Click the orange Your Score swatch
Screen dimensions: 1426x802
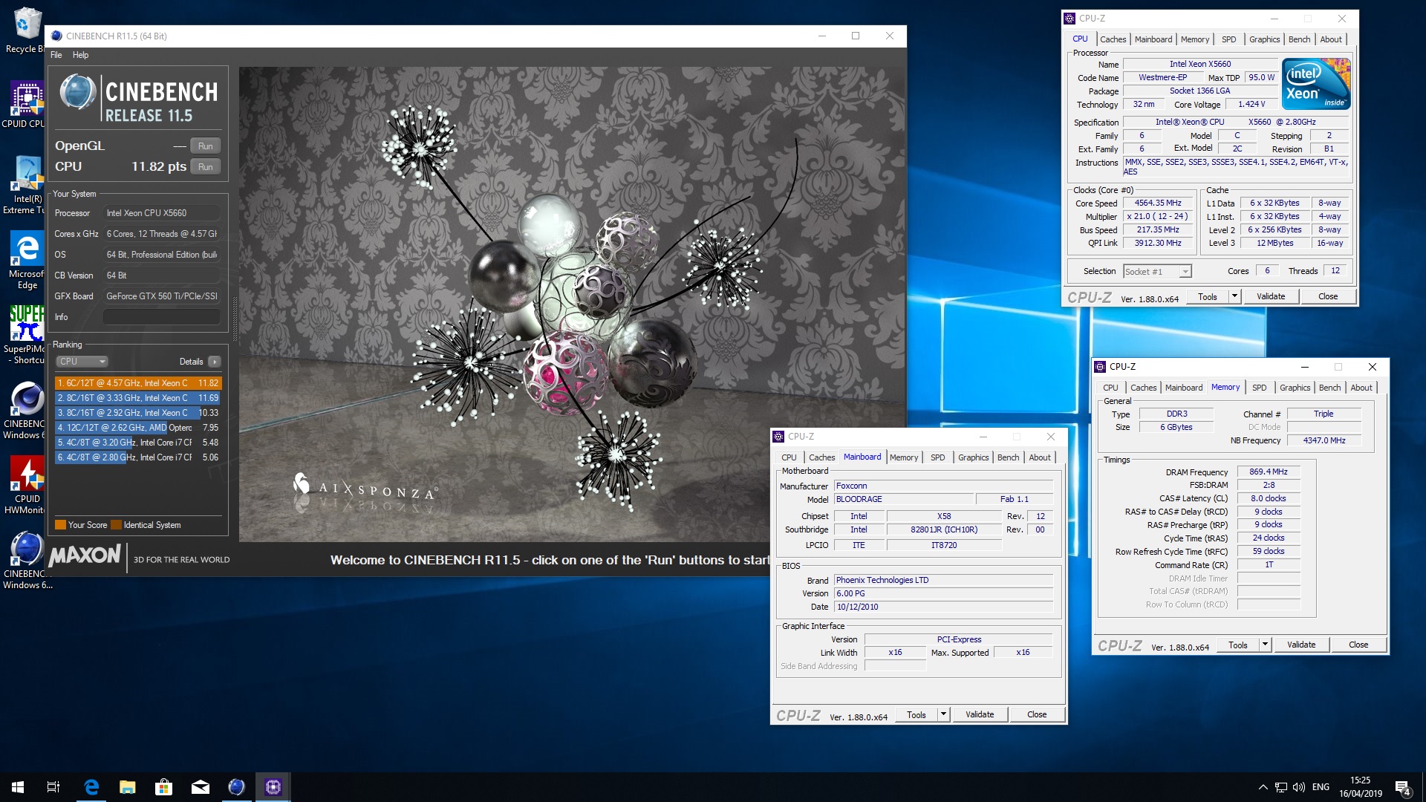click(60, 525)
